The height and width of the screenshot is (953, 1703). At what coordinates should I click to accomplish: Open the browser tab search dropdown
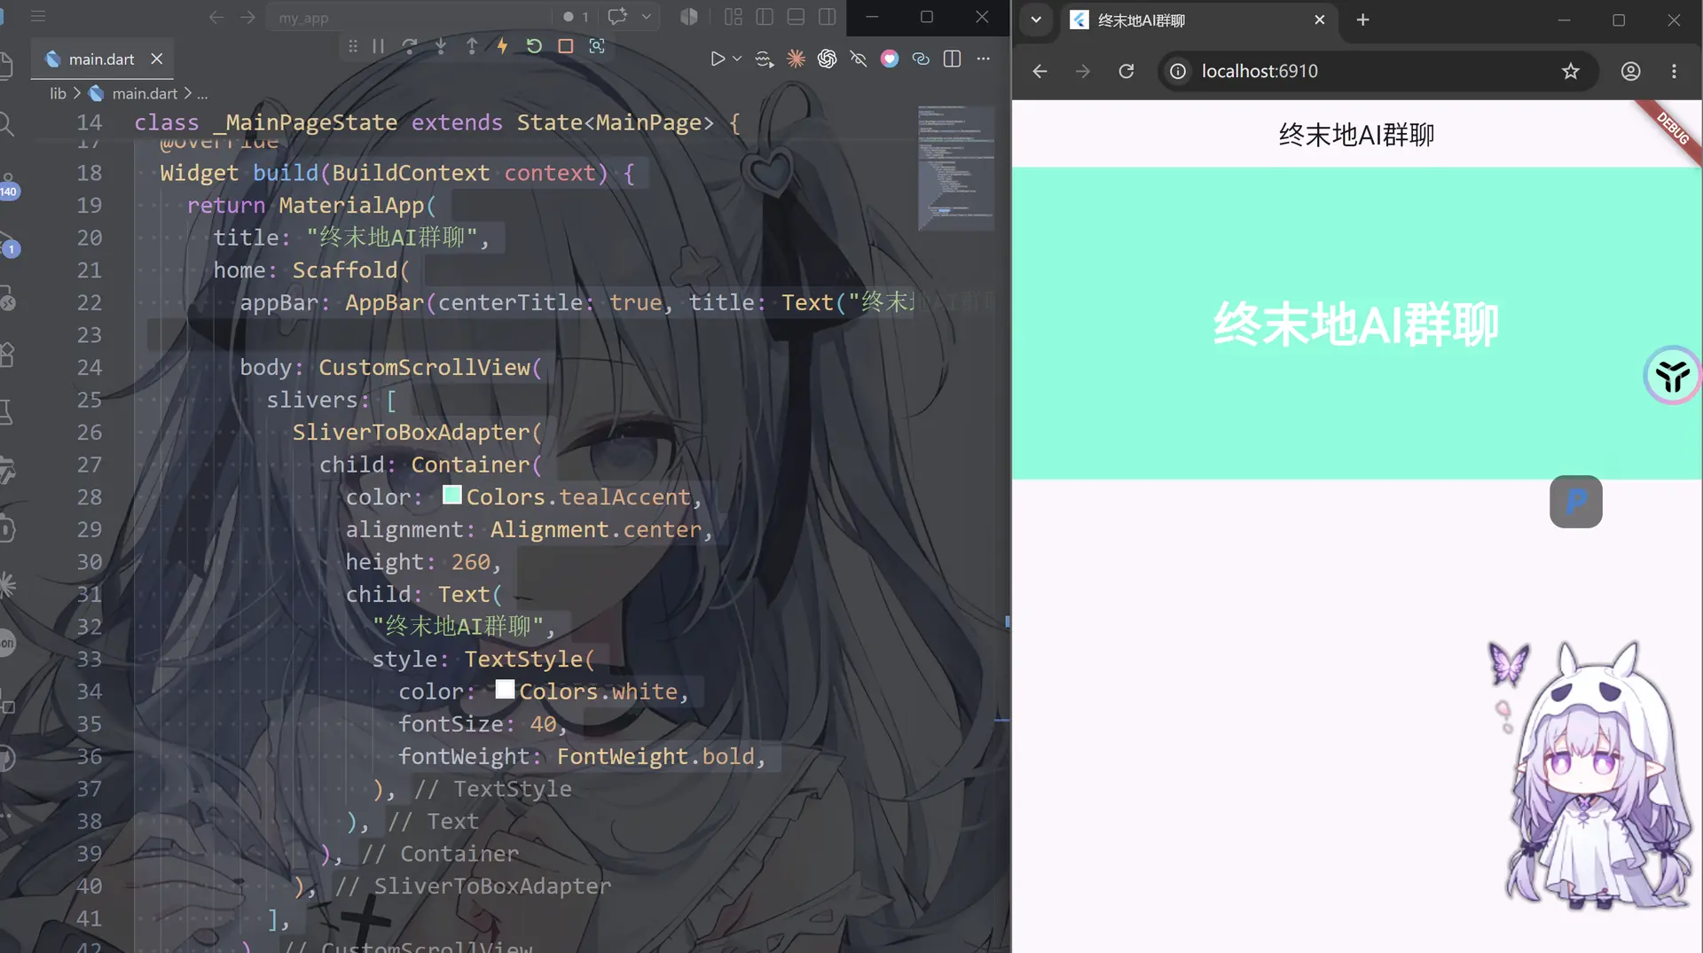pyautogui.click(x=1036, y=20)
